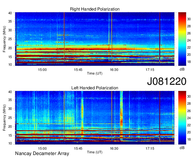
Task: Click the 40 MHz frequency tick of the right-handed plot
Action: coord(10,13)
